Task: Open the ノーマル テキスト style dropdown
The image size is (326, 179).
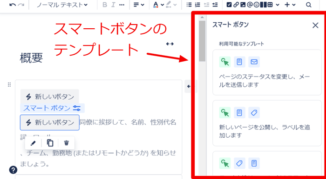Action: point(62,5)
